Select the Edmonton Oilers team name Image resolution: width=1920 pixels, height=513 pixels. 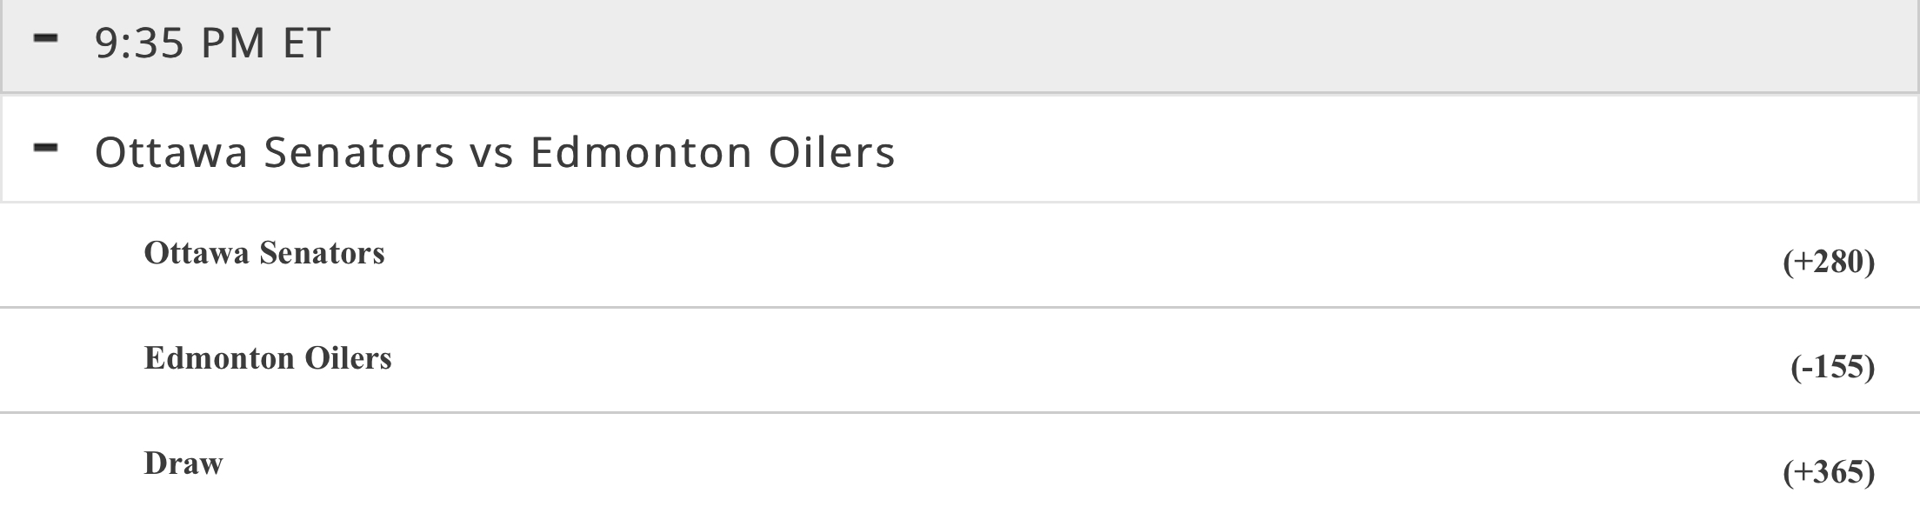tap(268, 358)
